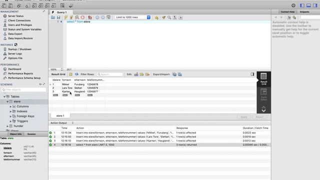Select the Query 1 tab
This screenshot has width=320, height=180.
point(61,12)
